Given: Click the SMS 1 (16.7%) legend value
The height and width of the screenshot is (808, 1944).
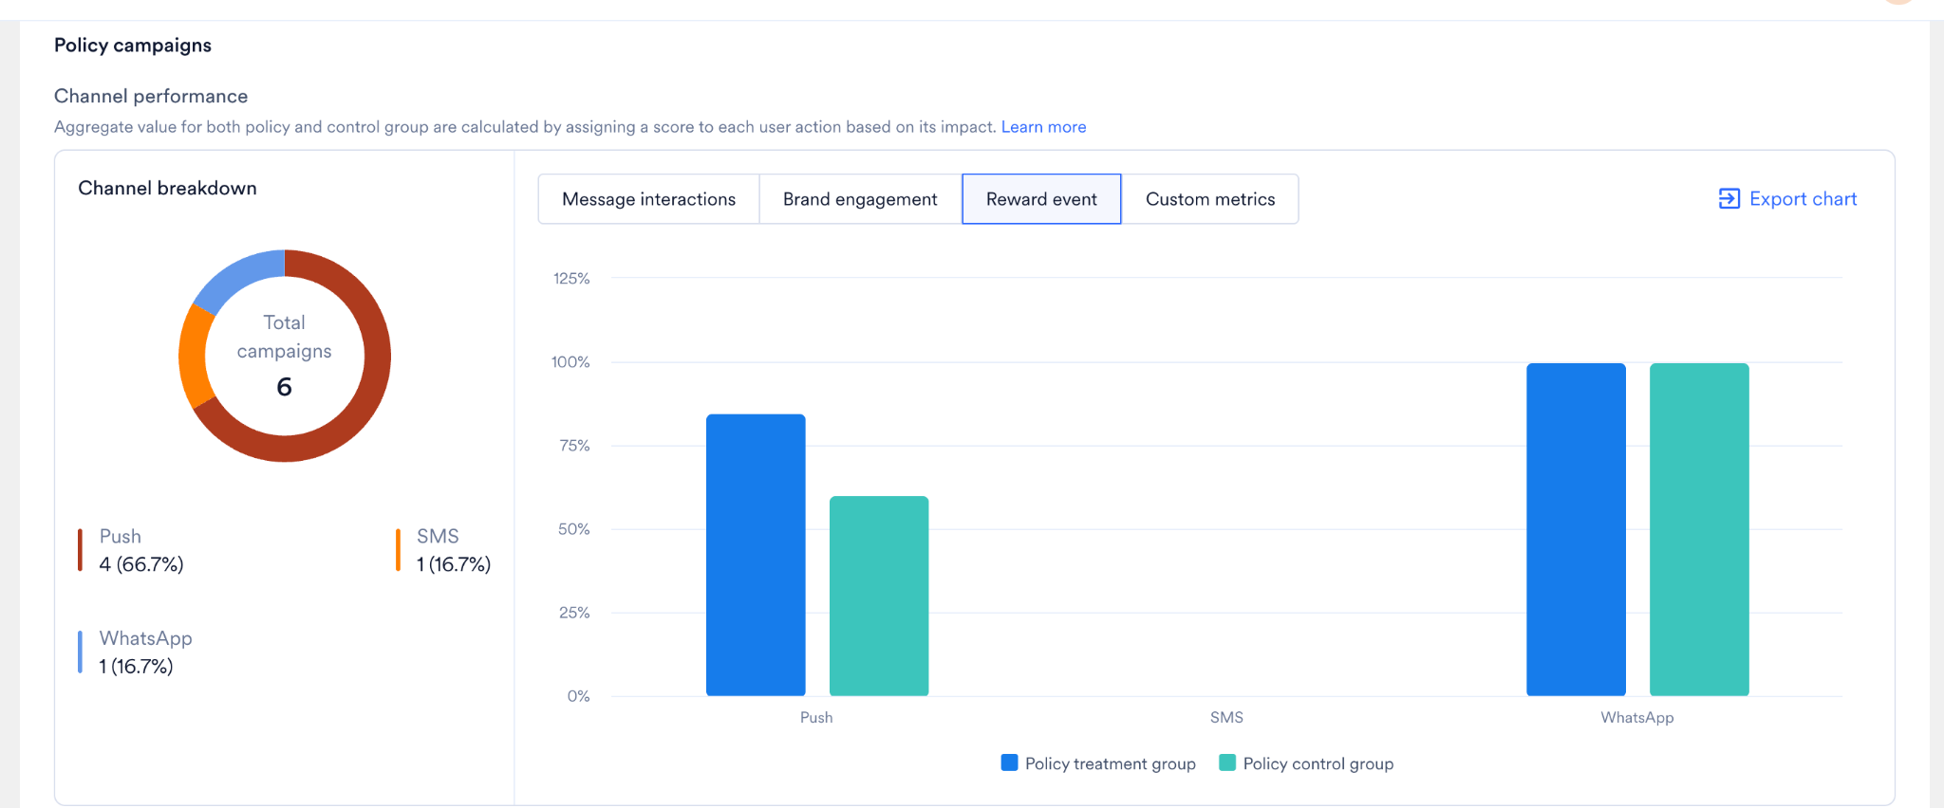Looking at the screenshot, I should tap(454, 564).
